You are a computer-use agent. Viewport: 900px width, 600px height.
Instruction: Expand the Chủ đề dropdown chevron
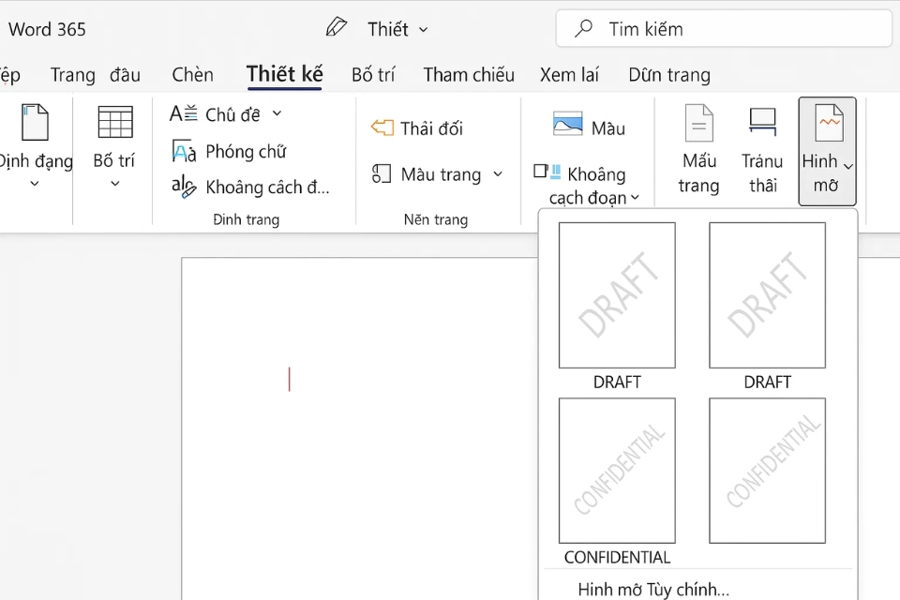click(276, 113)
